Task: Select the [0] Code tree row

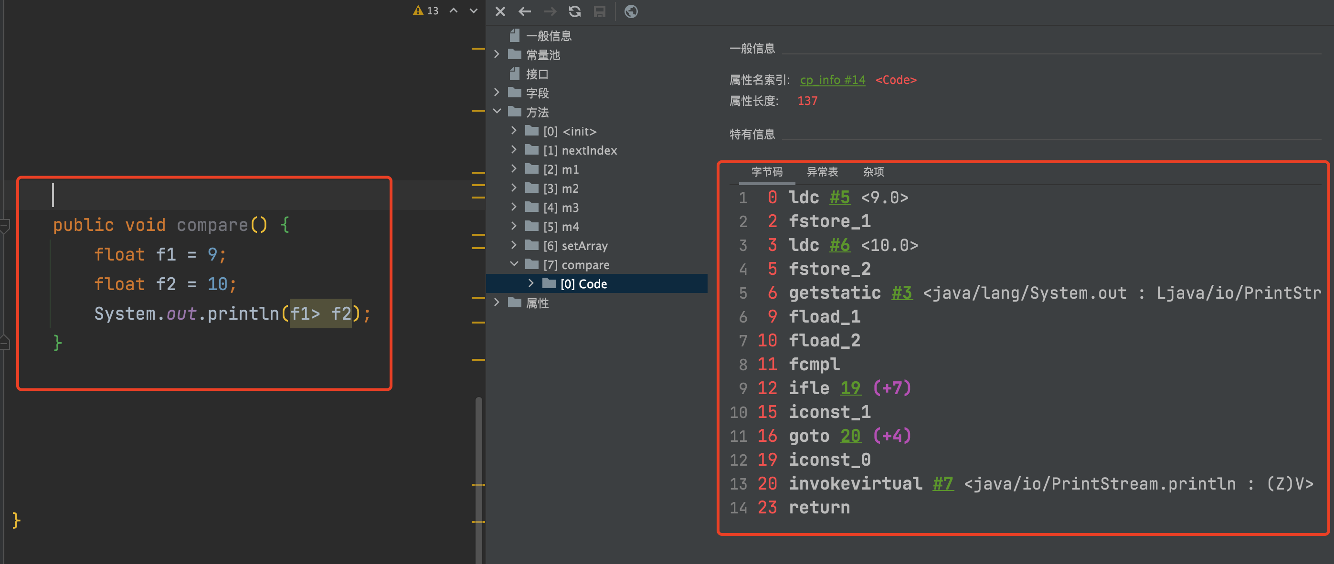Action: click(596, 283)
